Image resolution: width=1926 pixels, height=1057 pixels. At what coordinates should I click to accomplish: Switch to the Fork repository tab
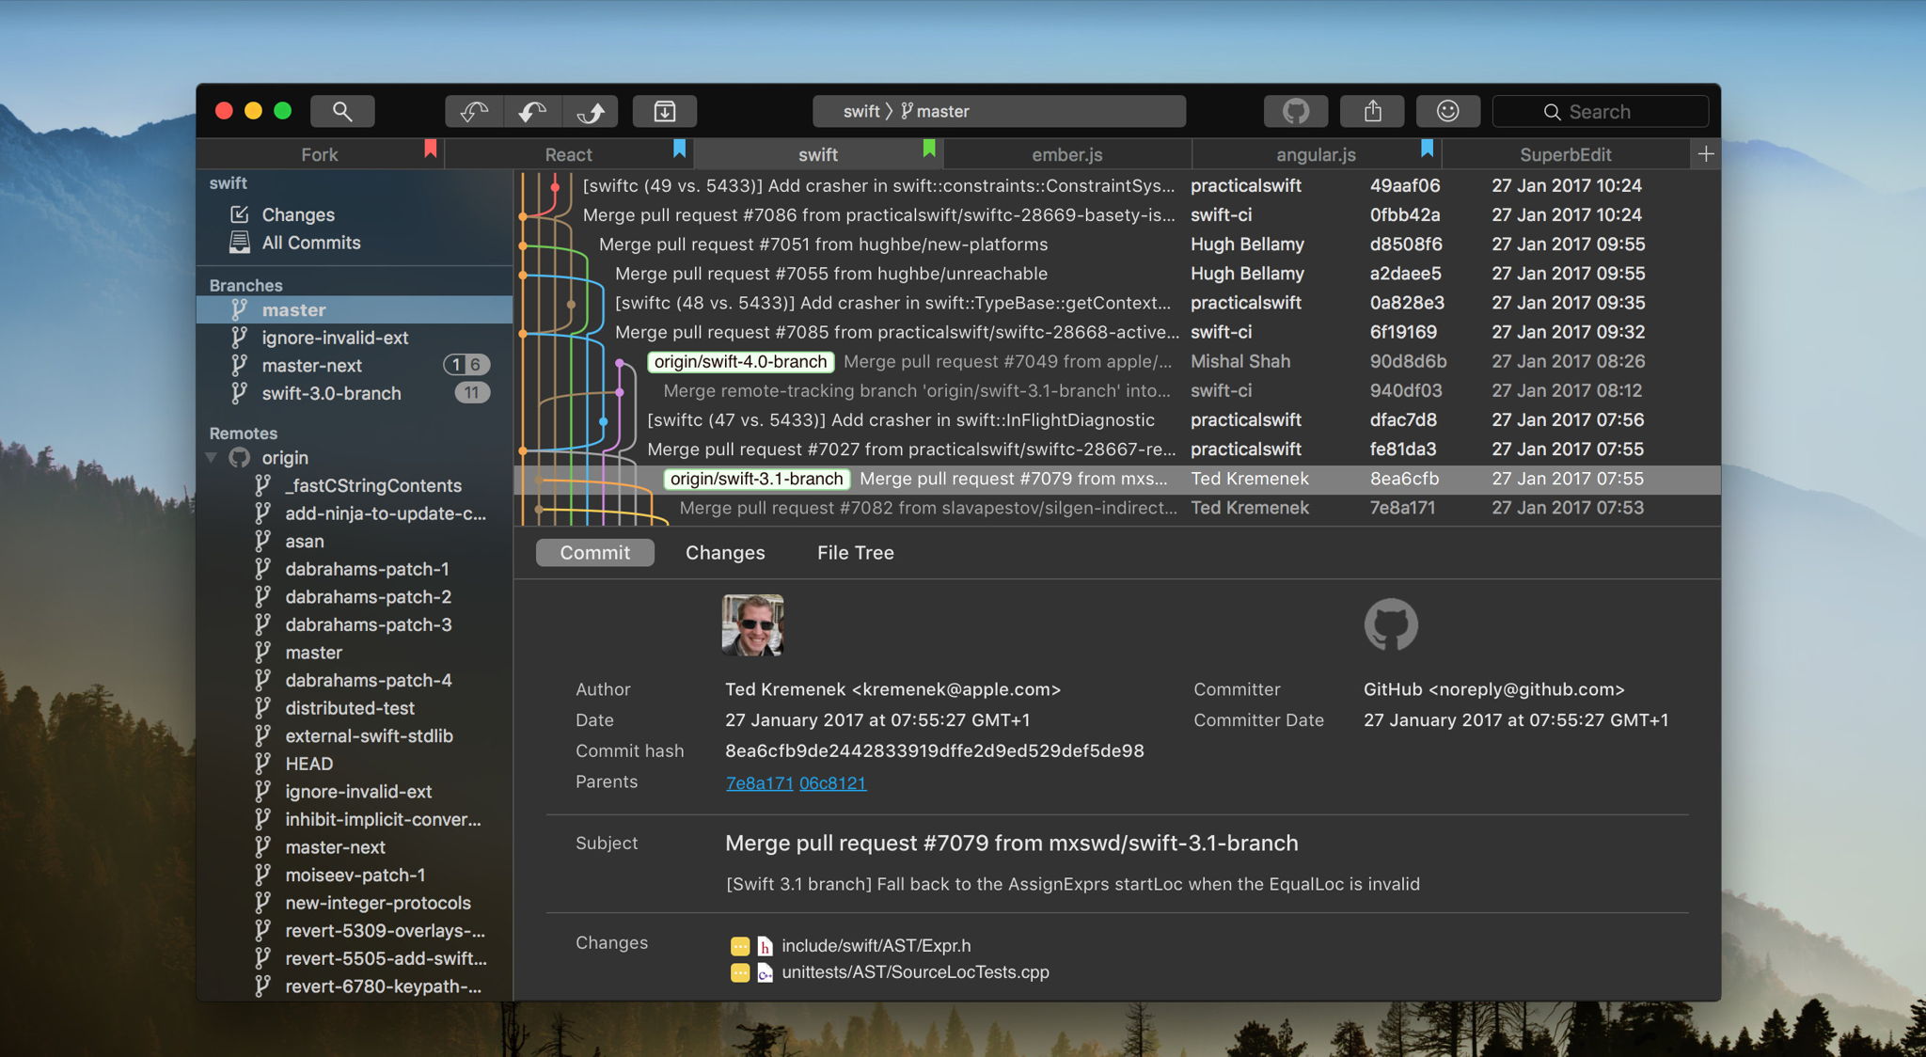(x=320, y=154)
